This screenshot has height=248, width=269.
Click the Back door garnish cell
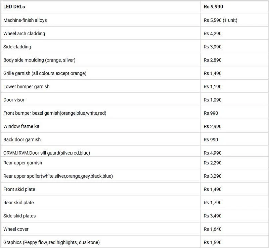[22, 140]
